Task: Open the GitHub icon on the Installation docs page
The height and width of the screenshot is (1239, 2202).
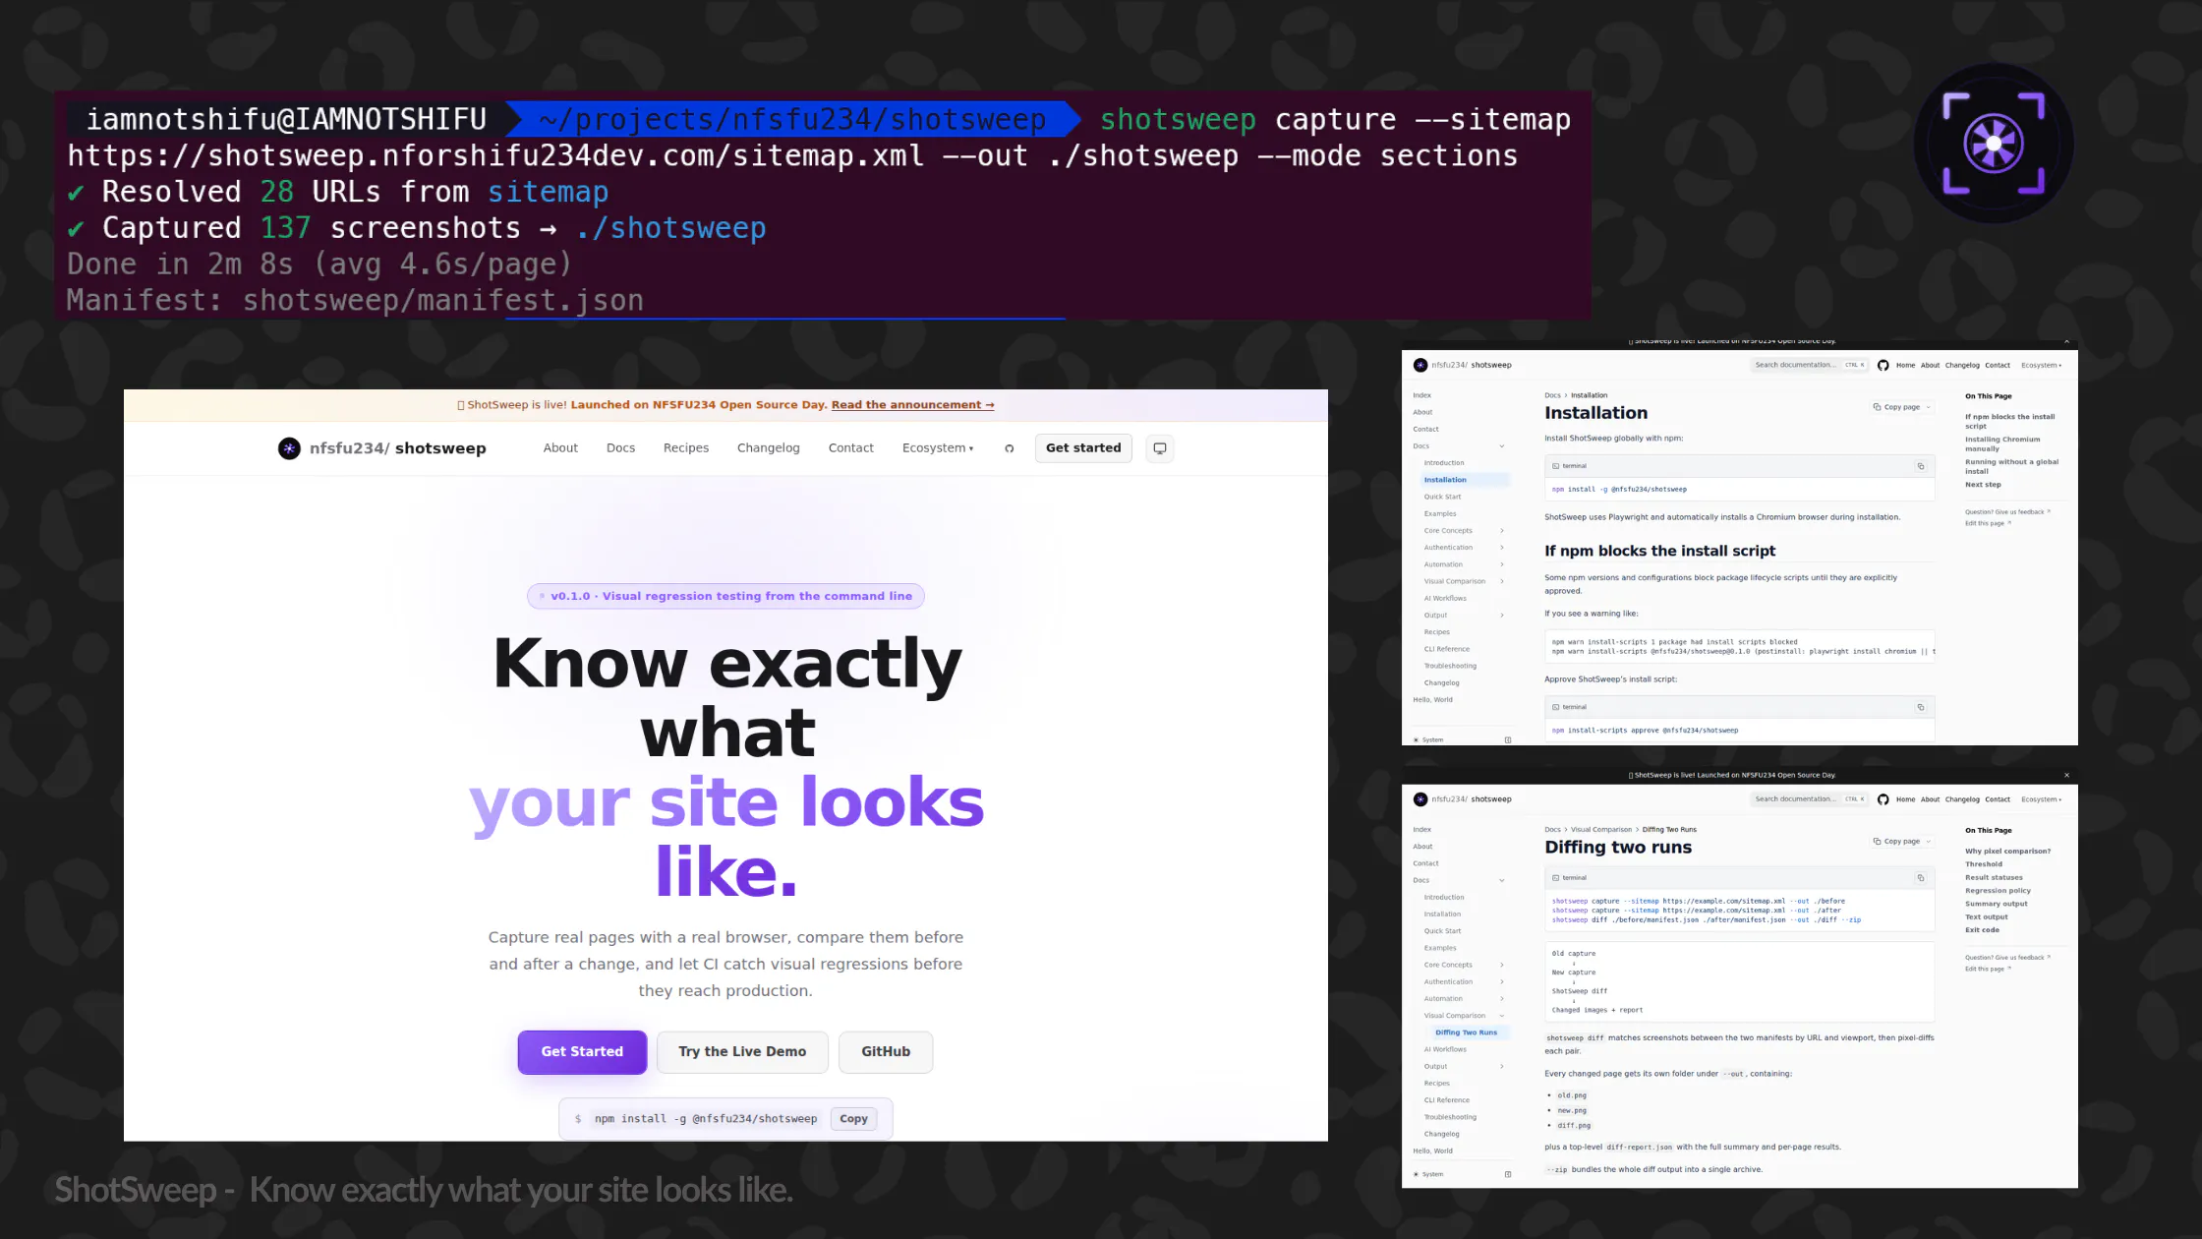Action: click(1883, 365)
